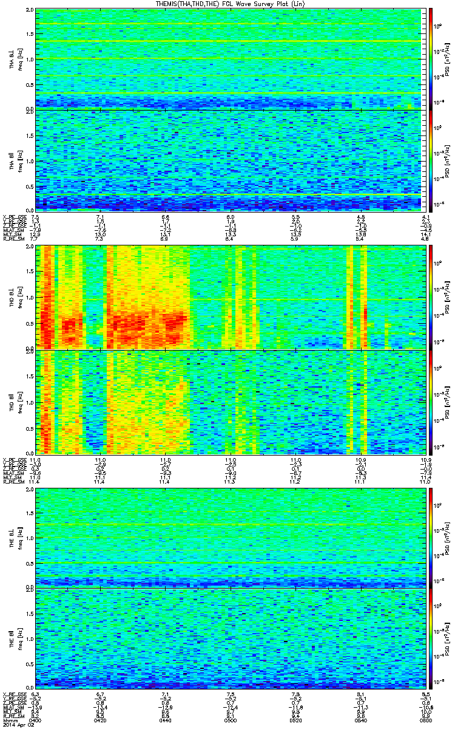Click the PSD units label of THD B∥ color bar
The width and height of the screenshot is (455, 729).
[448, 402]
